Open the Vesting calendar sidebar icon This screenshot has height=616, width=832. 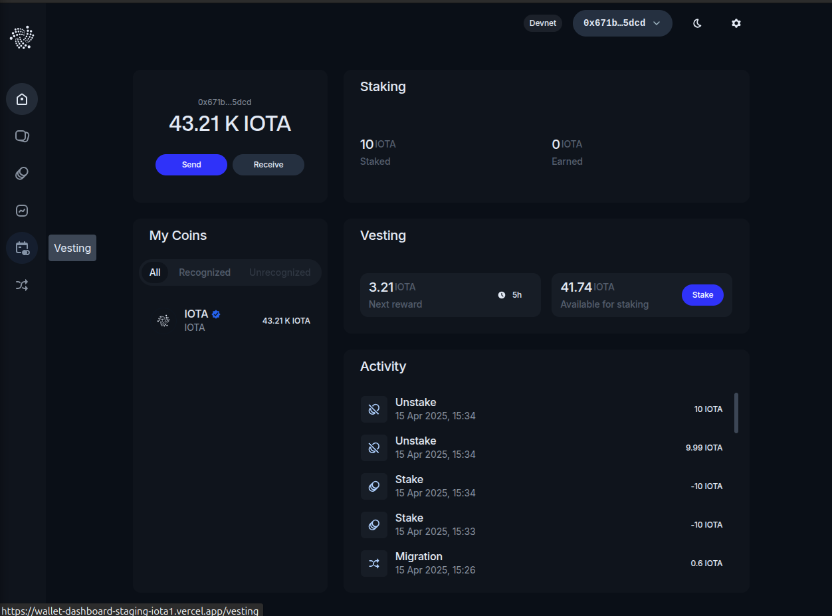tap(22, 248)
